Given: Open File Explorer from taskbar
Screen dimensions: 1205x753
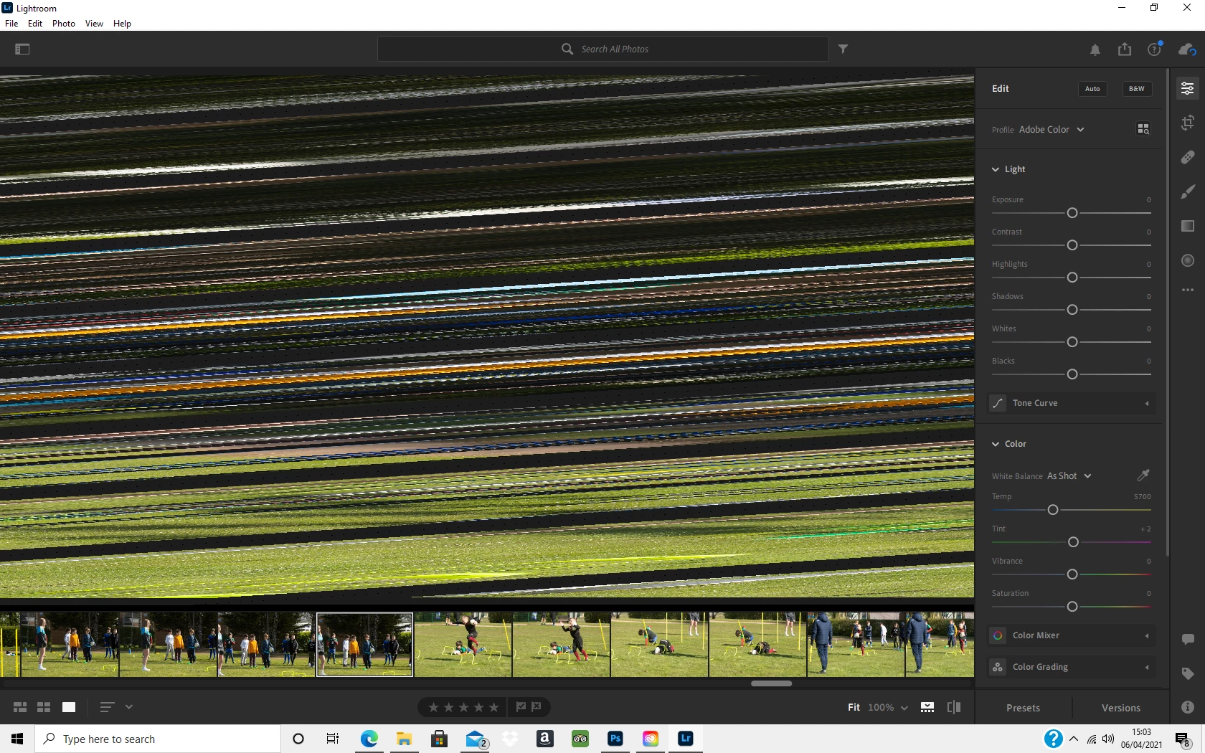Looking at the screenshot, I should 405,739.
